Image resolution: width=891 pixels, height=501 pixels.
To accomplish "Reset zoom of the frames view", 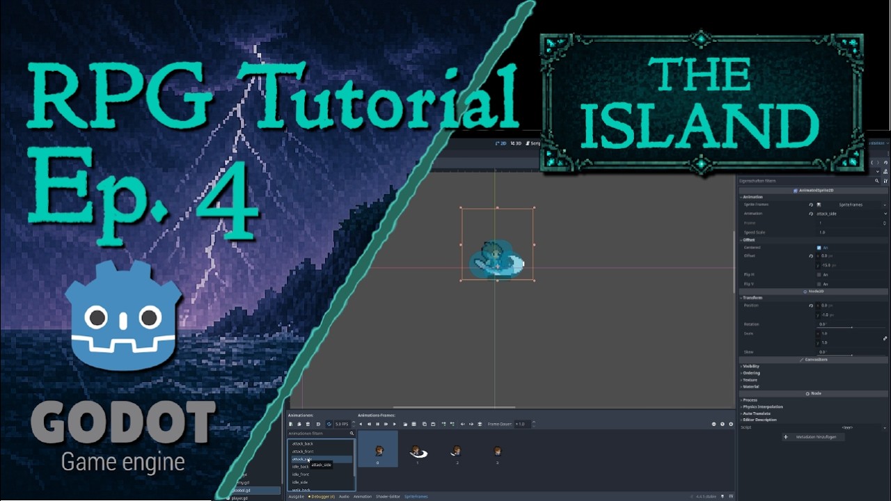I will 722,424.
